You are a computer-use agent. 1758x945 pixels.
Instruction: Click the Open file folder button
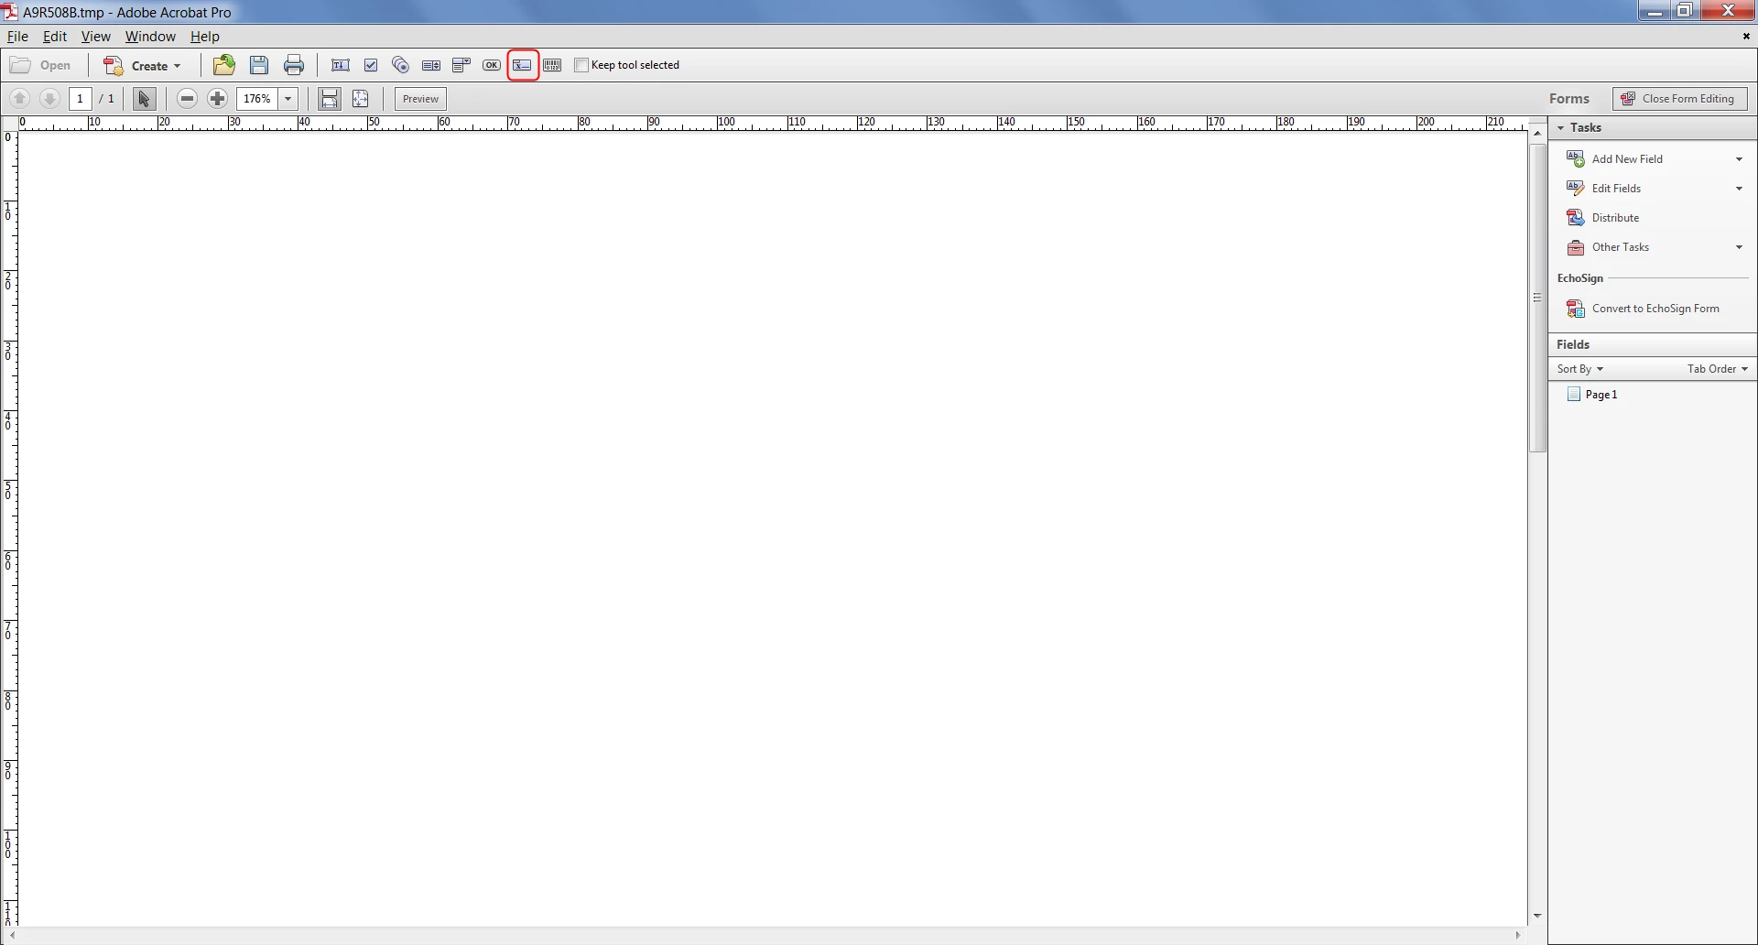pyautogui.click(x=40, y=65)
